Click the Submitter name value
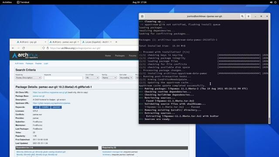This screenshot has width=279, height=157. (x=37, y=122)
